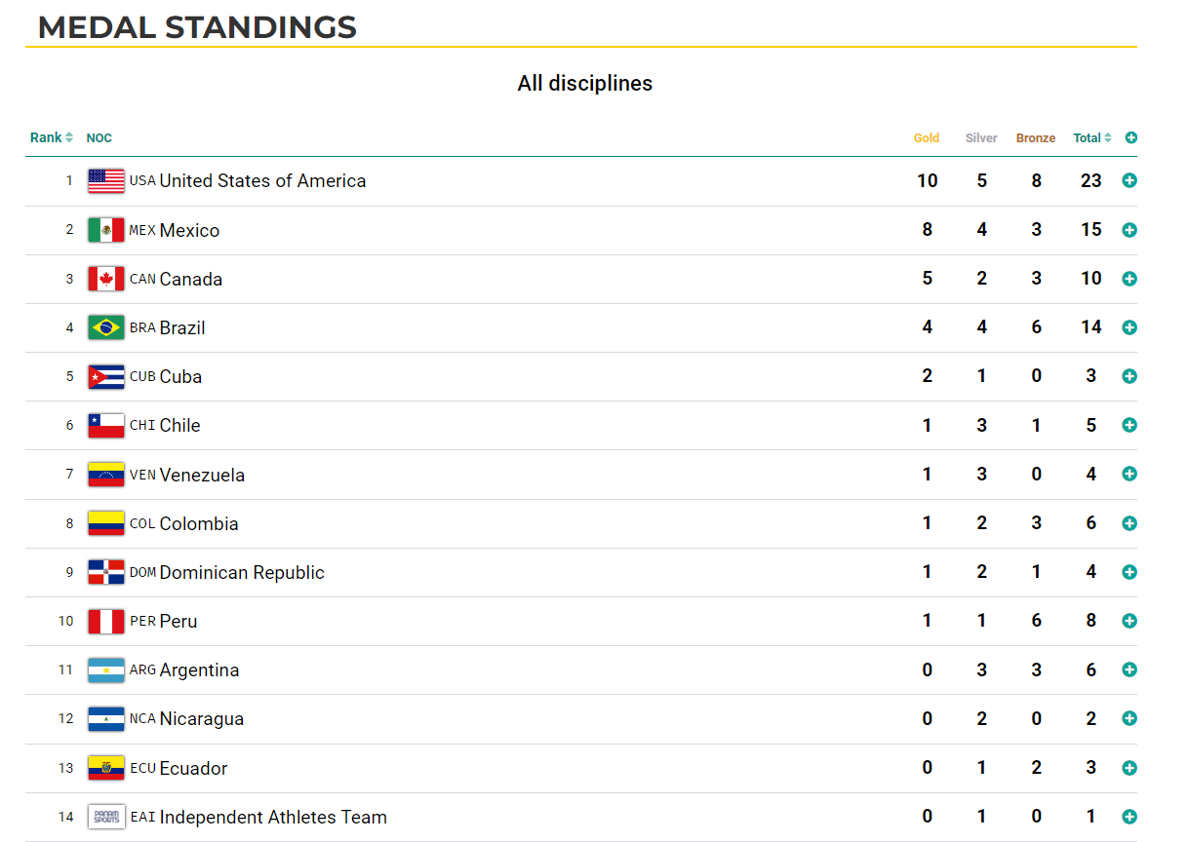
Task: Sort table by Total column
Action: point(1092,138)
